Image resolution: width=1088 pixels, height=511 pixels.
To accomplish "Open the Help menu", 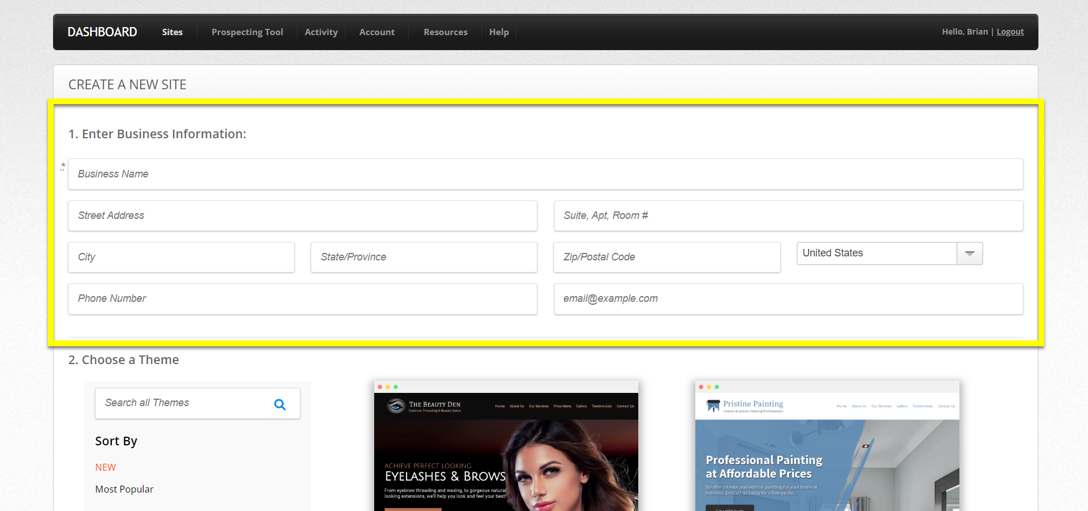I will click(x=499, y=32).
